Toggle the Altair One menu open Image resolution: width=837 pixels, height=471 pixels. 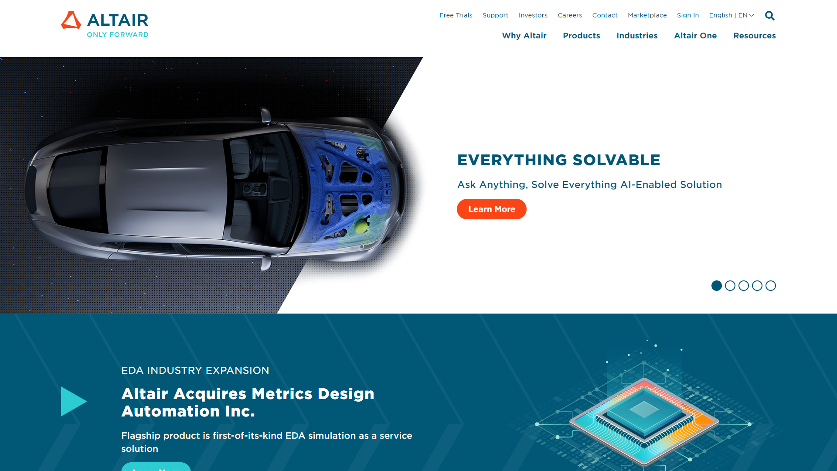[695, 36]
